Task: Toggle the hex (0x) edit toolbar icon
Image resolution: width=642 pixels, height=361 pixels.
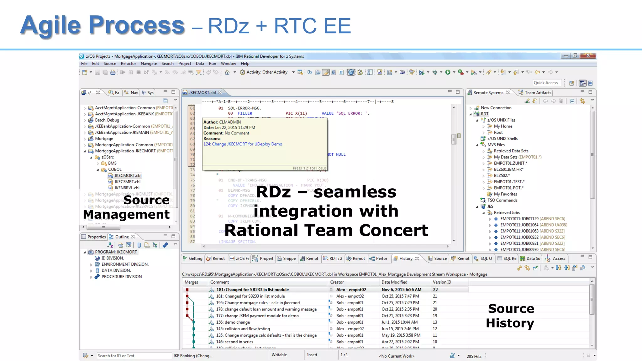Action: (x=310, y=72)
